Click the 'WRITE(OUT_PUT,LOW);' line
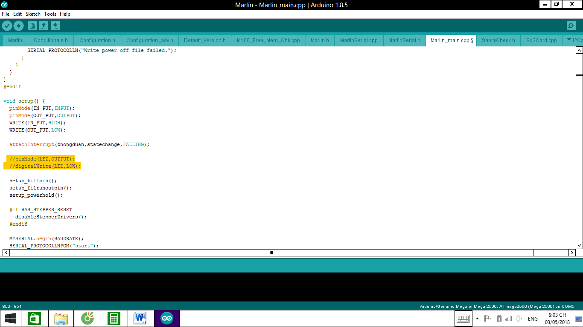The height and width of the screenshot is (327, 583). pyautogui.click(x=38, y=130)
